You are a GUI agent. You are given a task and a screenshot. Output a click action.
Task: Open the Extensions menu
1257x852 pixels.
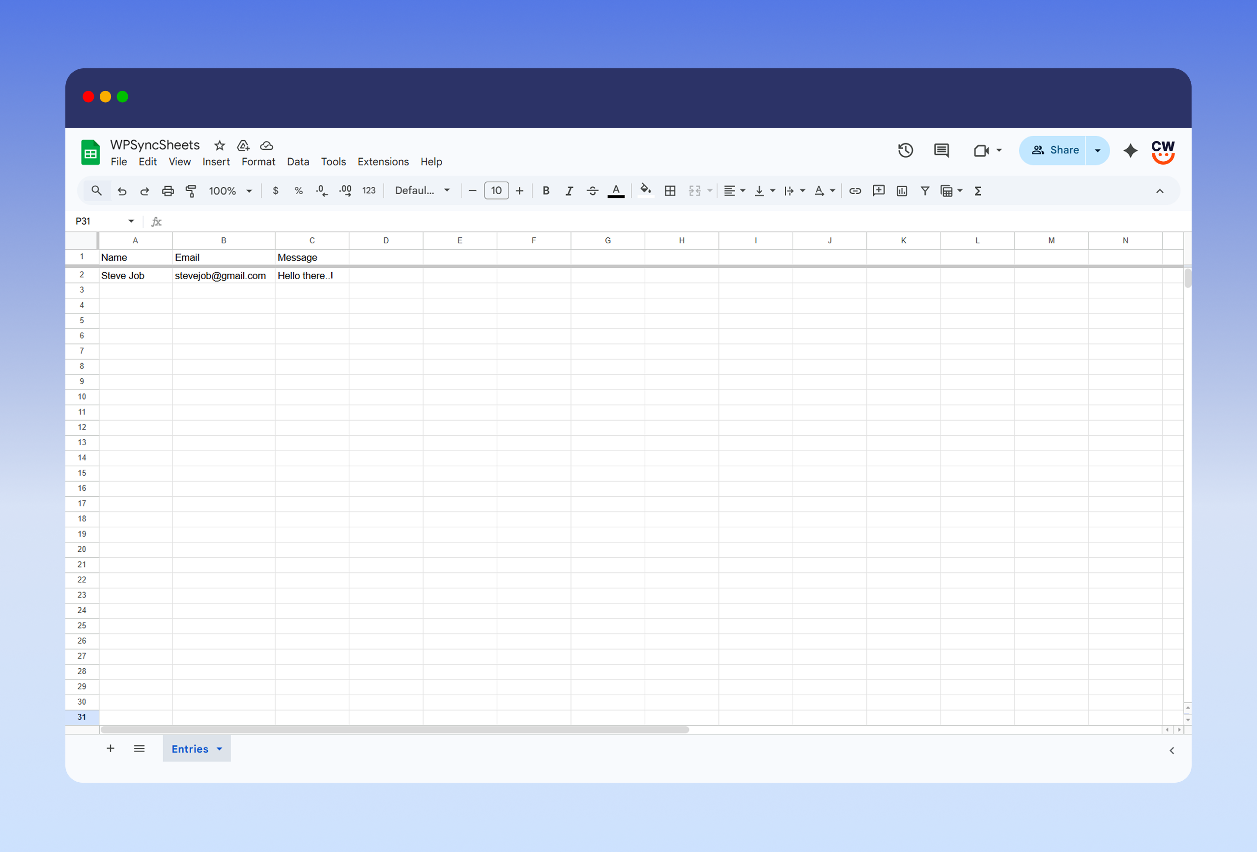383,162
